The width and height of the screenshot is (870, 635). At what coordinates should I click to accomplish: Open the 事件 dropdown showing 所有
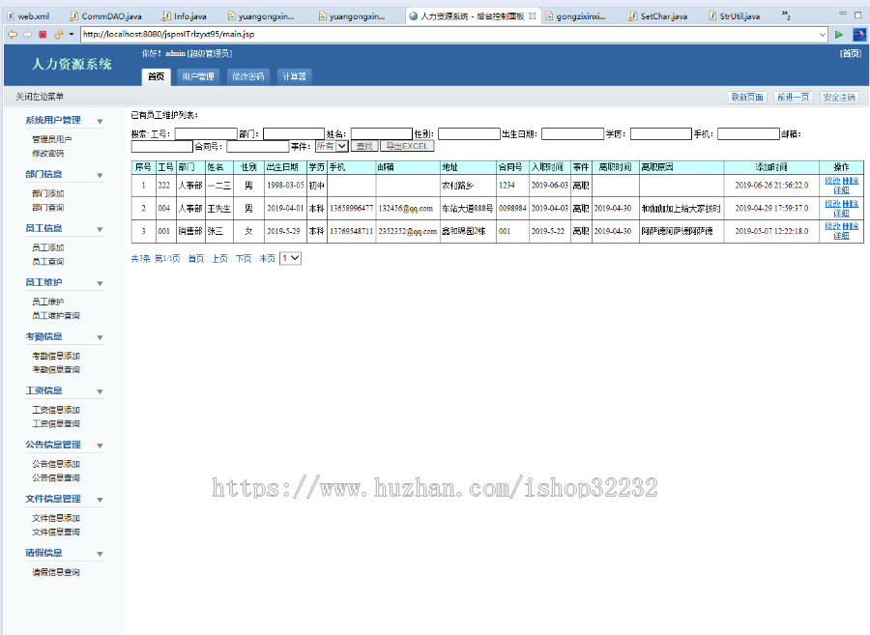(332, 146)
